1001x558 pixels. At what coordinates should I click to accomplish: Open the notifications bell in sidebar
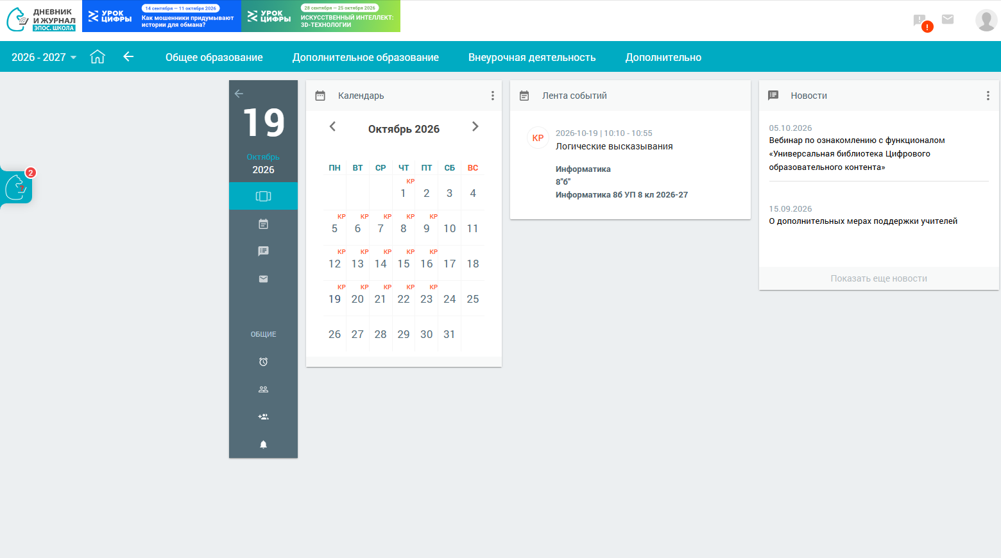tap(263, 444)
